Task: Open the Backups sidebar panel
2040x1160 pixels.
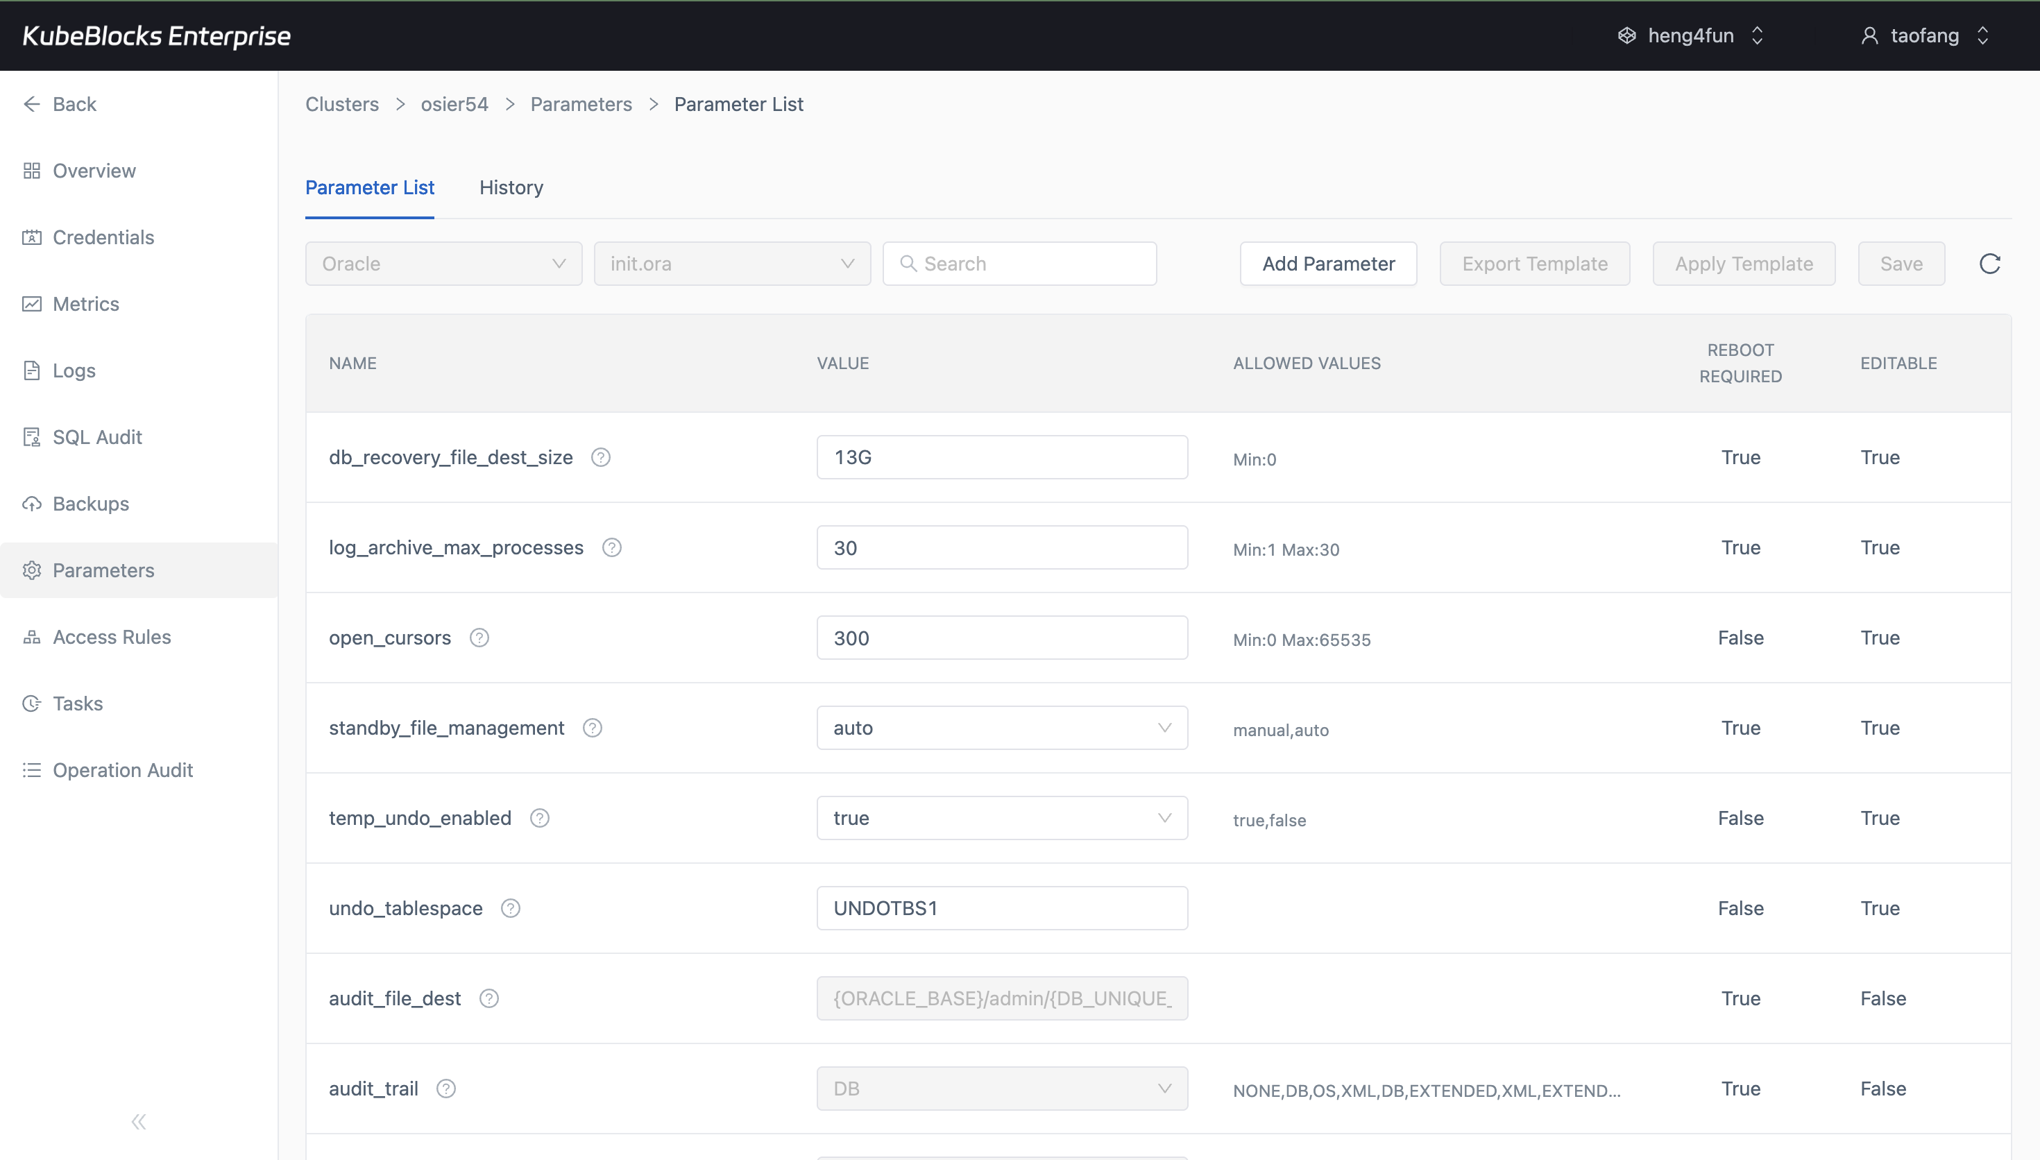Action: coord(91,504)
